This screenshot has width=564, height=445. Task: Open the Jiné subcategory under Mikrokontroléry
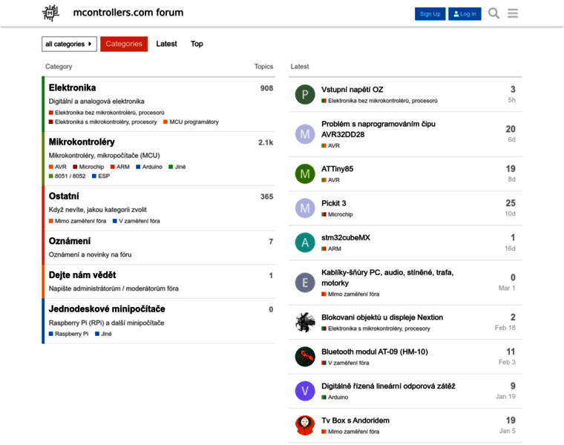[x=177, y=167]
